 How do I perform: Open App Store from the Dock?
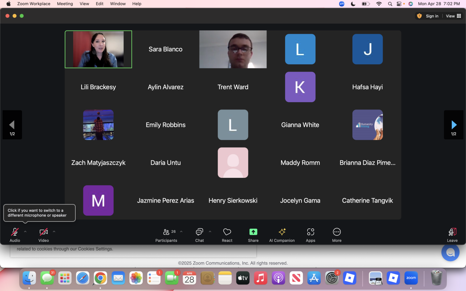tap(314, 278)
